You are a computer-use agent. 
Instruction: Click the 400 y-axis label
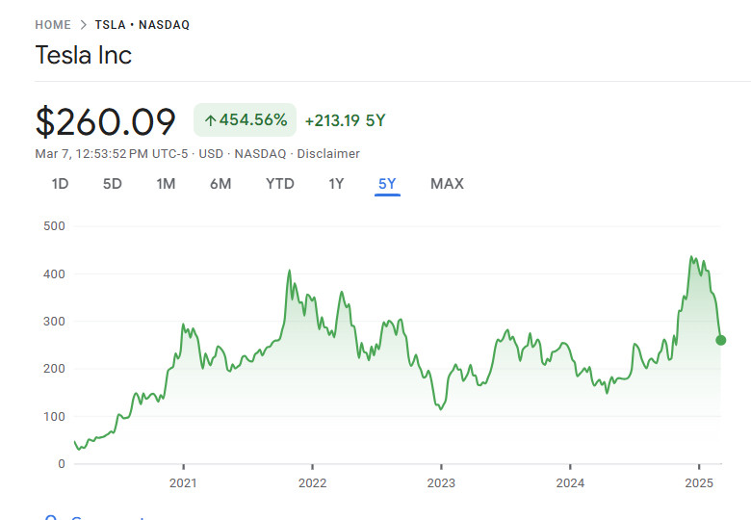pyautogui.click(x=54, y=273)
